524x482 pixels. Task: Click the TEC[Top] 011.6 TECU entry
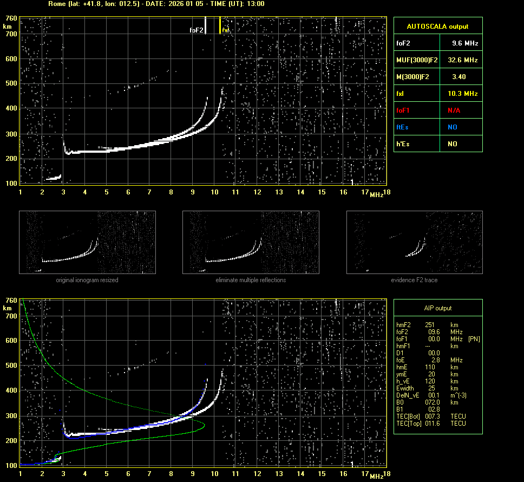click(x=431, y=423)
